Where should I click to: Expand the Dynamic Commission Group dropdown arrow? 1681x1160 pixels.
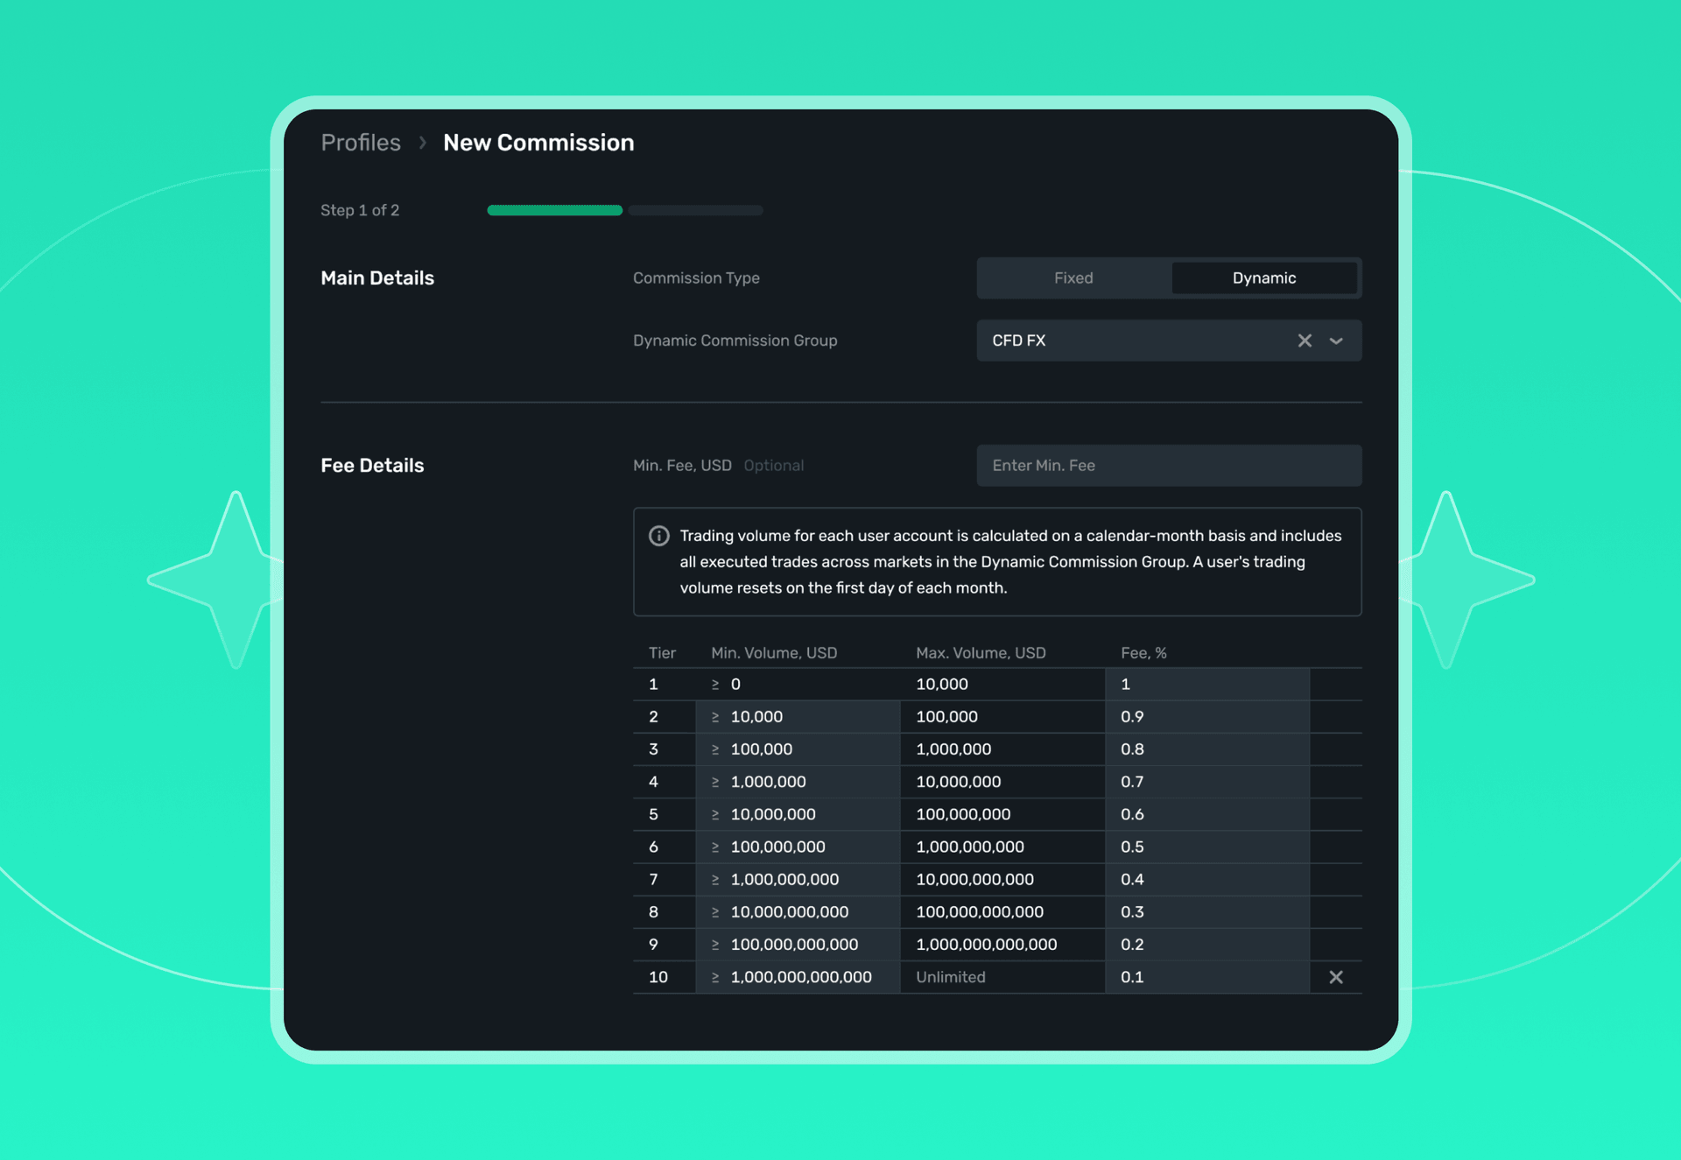[x=1336, y=341]
